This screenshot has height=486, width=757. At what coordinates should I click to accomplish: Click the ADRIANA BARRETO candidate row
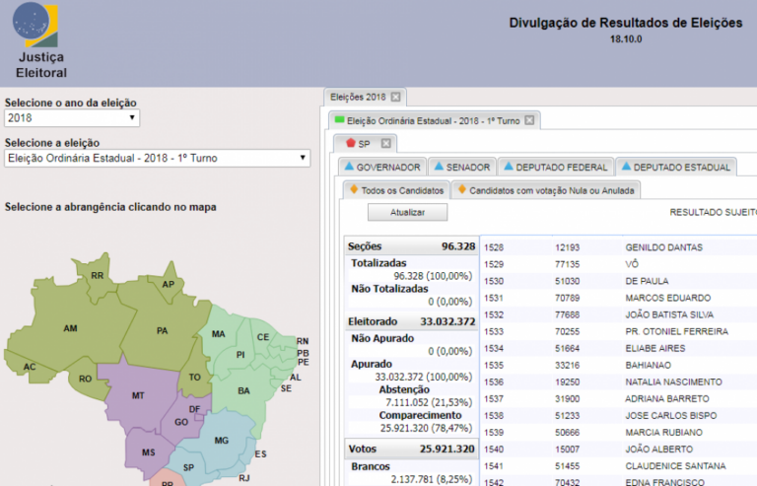[618, 398]
